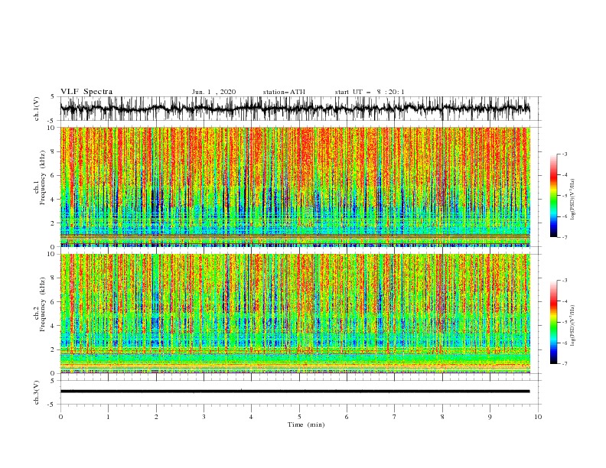The height and width of the screenshot is (468, 606).
Task: Click the time axis tick label "0"
Action: coord(60,417)
